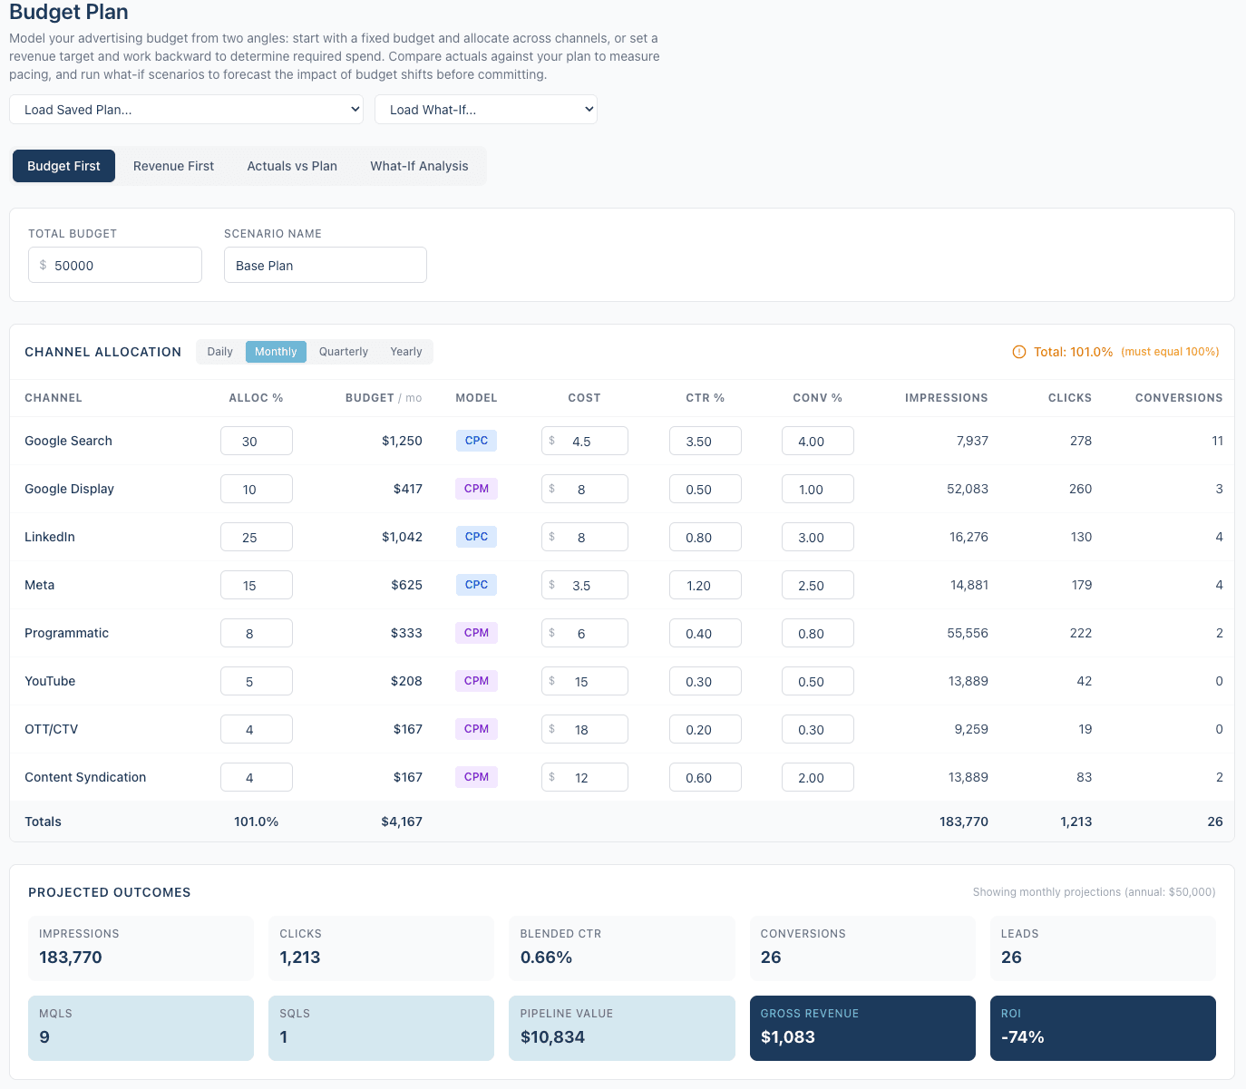Set the period view to Yearly
Screen dimensions: 1246x1089
(405, 352)
